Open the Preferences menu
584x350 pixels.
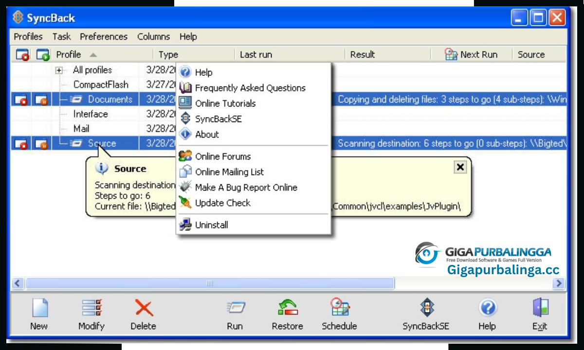(104, 36)
